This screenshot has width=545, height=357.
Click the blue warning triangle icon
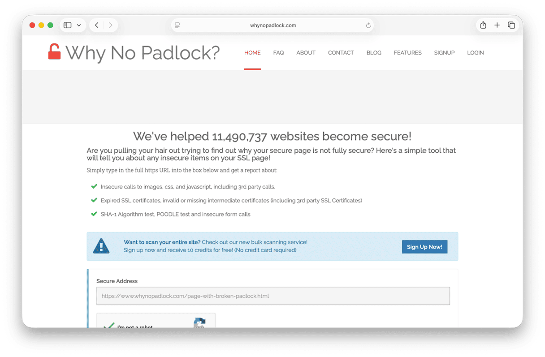[x=101, y=246]
